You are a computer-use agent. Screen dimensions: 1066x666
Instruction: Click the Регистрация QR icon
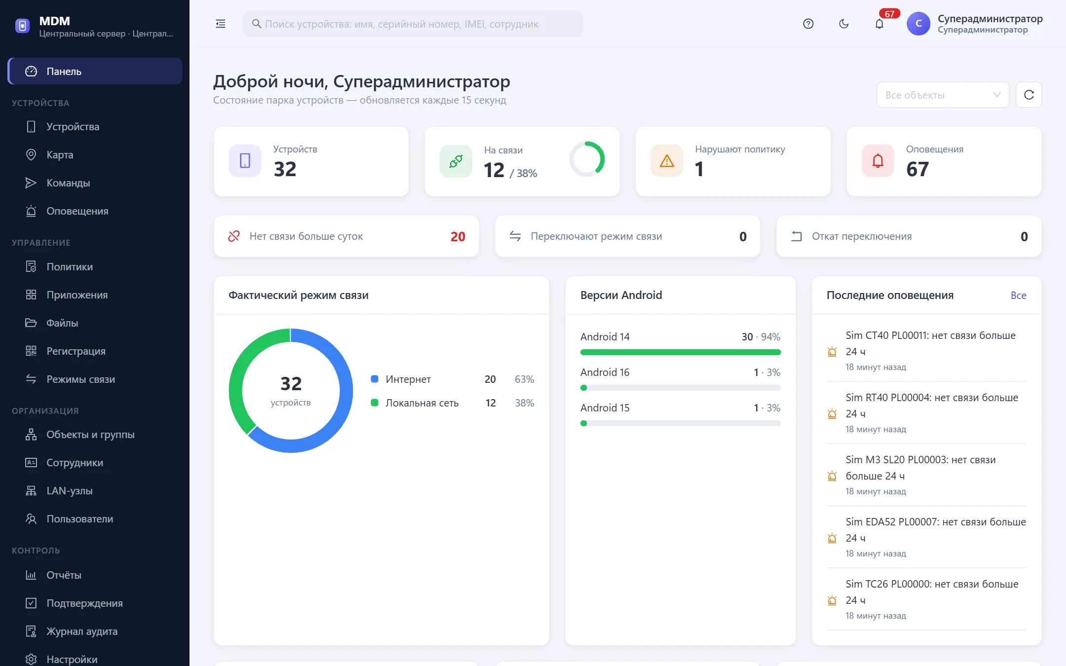click(31, 351)
